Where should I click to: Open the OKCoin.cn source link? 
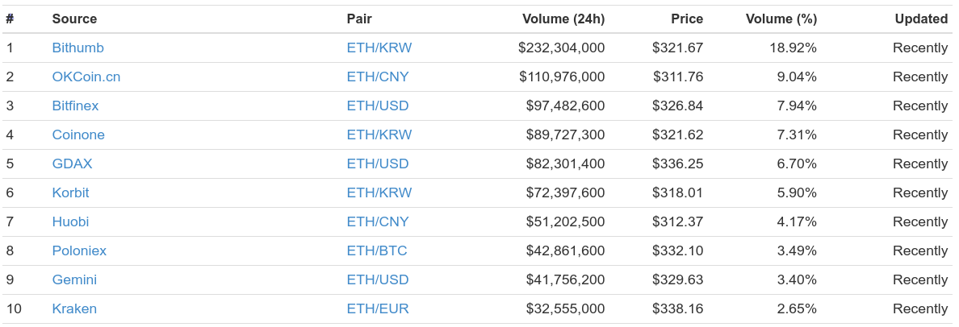86,77
